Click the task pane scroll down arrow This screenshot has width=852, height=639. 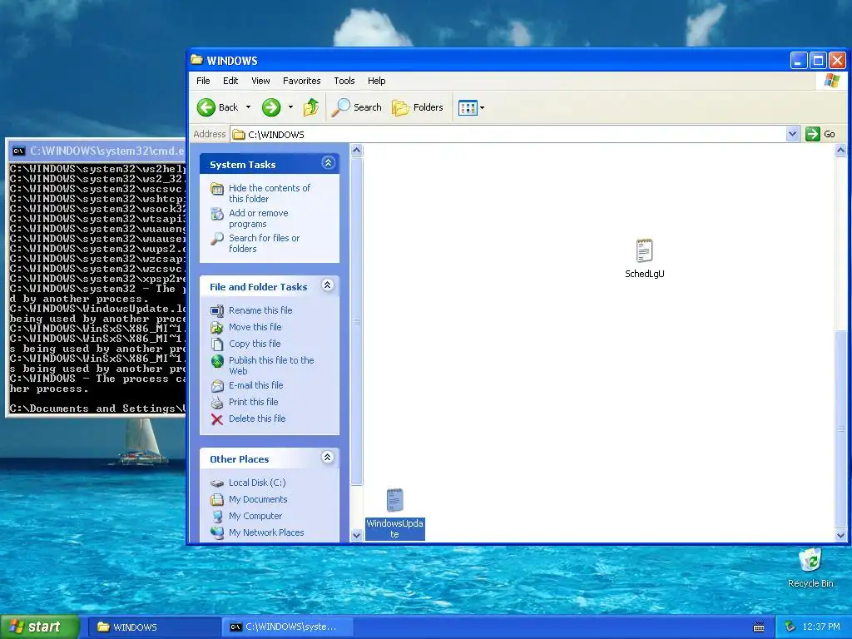tap(356, 535)
